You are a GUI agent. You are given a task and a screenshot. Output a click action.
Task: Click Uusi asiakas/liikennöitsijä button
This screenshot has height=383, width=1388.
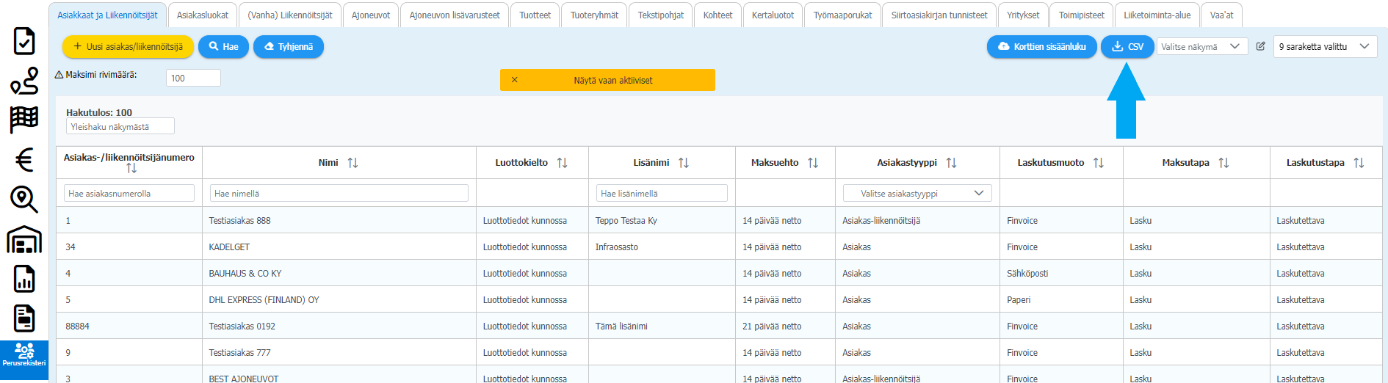pyautogui.click(x=128, y=46)
